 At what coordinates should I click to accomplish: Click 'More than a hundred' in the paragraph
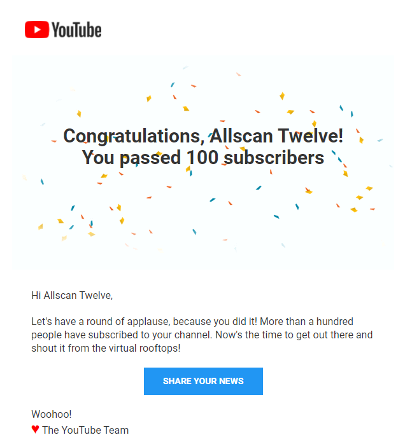coord(306,321)
